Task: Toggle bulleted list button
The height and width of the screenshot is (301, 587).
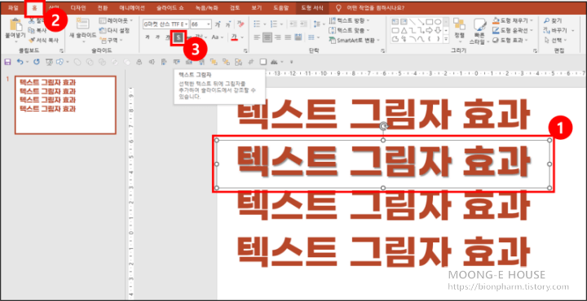Action: click(x=257, y=24)
